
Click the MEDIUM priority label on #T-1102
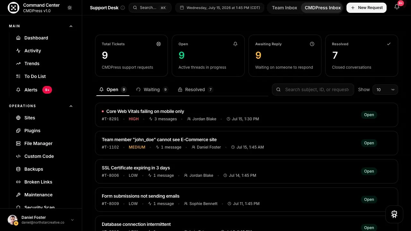coord(137,147)
